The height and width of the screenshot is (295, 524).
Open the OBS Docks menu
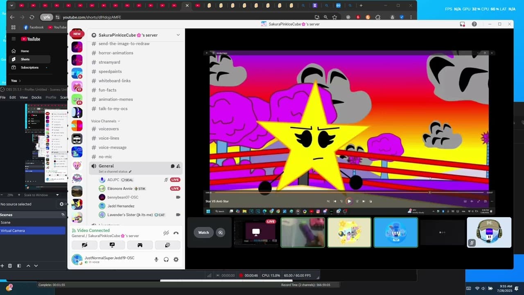click(x=36, y=98)
